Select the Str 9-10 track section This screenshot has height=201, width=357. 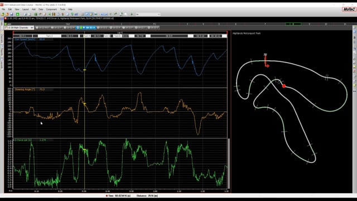[x=200, y=36]
